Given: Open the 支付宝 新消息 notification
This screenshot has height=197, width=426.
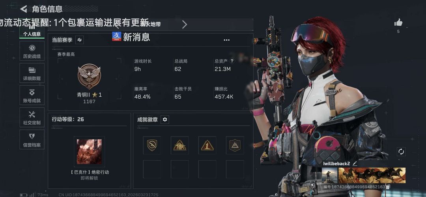Looking at the screenshot, I should (131, 36).
